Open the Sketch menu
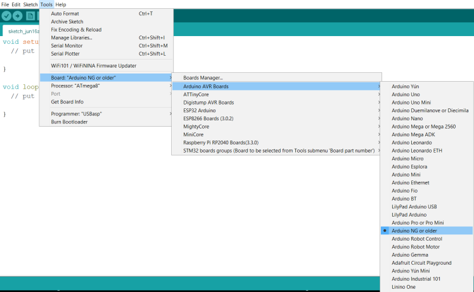The width and height of the screenshot is (474, 292). coord(30,4)
